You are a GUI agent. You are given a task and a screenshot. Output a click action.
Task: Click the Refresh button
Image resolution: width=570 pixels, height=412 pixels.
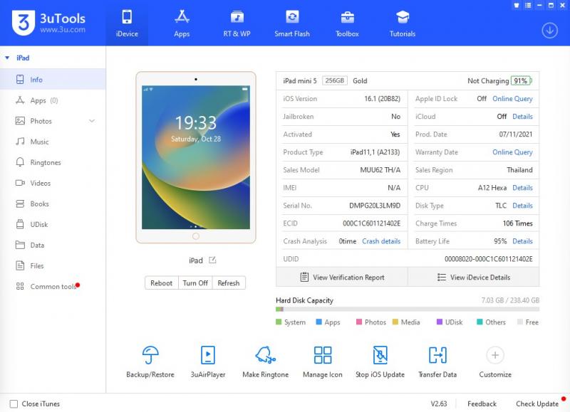[229, 282]
